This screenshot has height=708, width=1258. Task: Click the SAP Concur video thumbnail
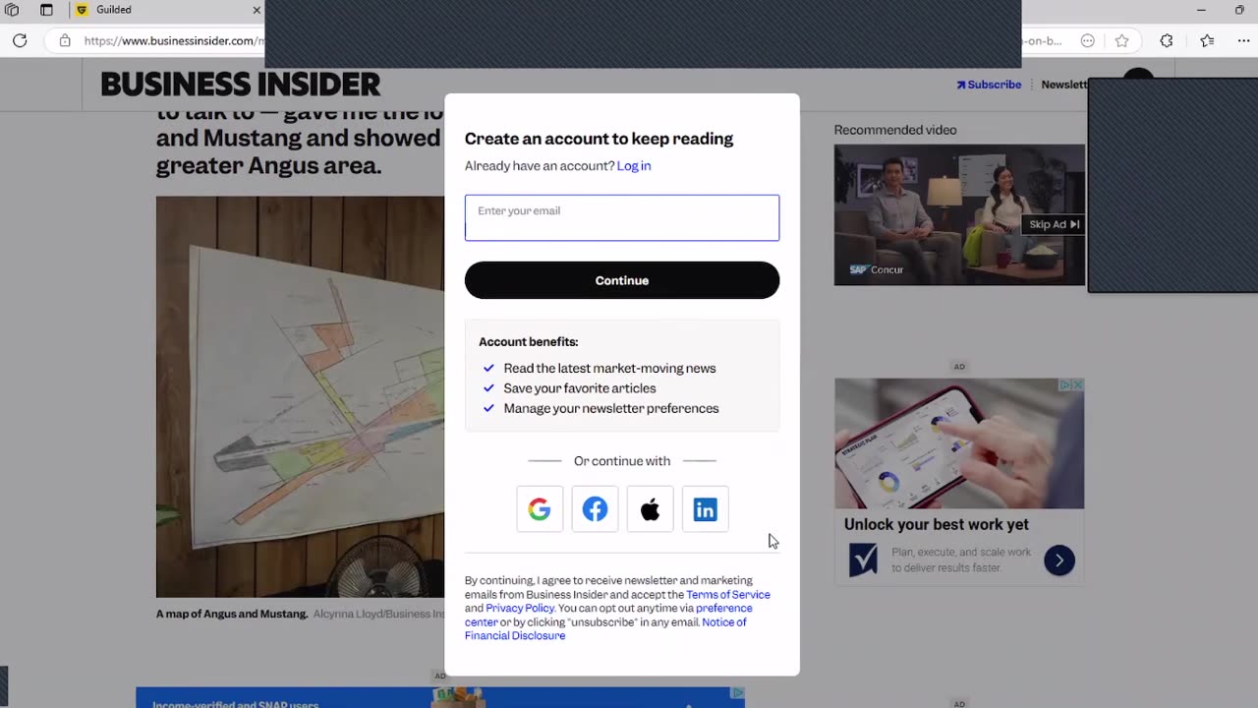[959, 215]
